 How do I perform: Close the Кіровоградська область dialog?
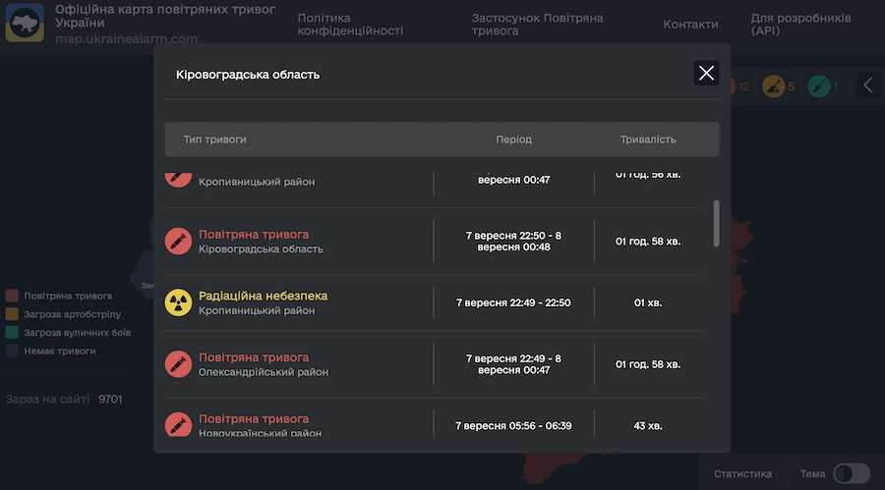tap(706, 74)
